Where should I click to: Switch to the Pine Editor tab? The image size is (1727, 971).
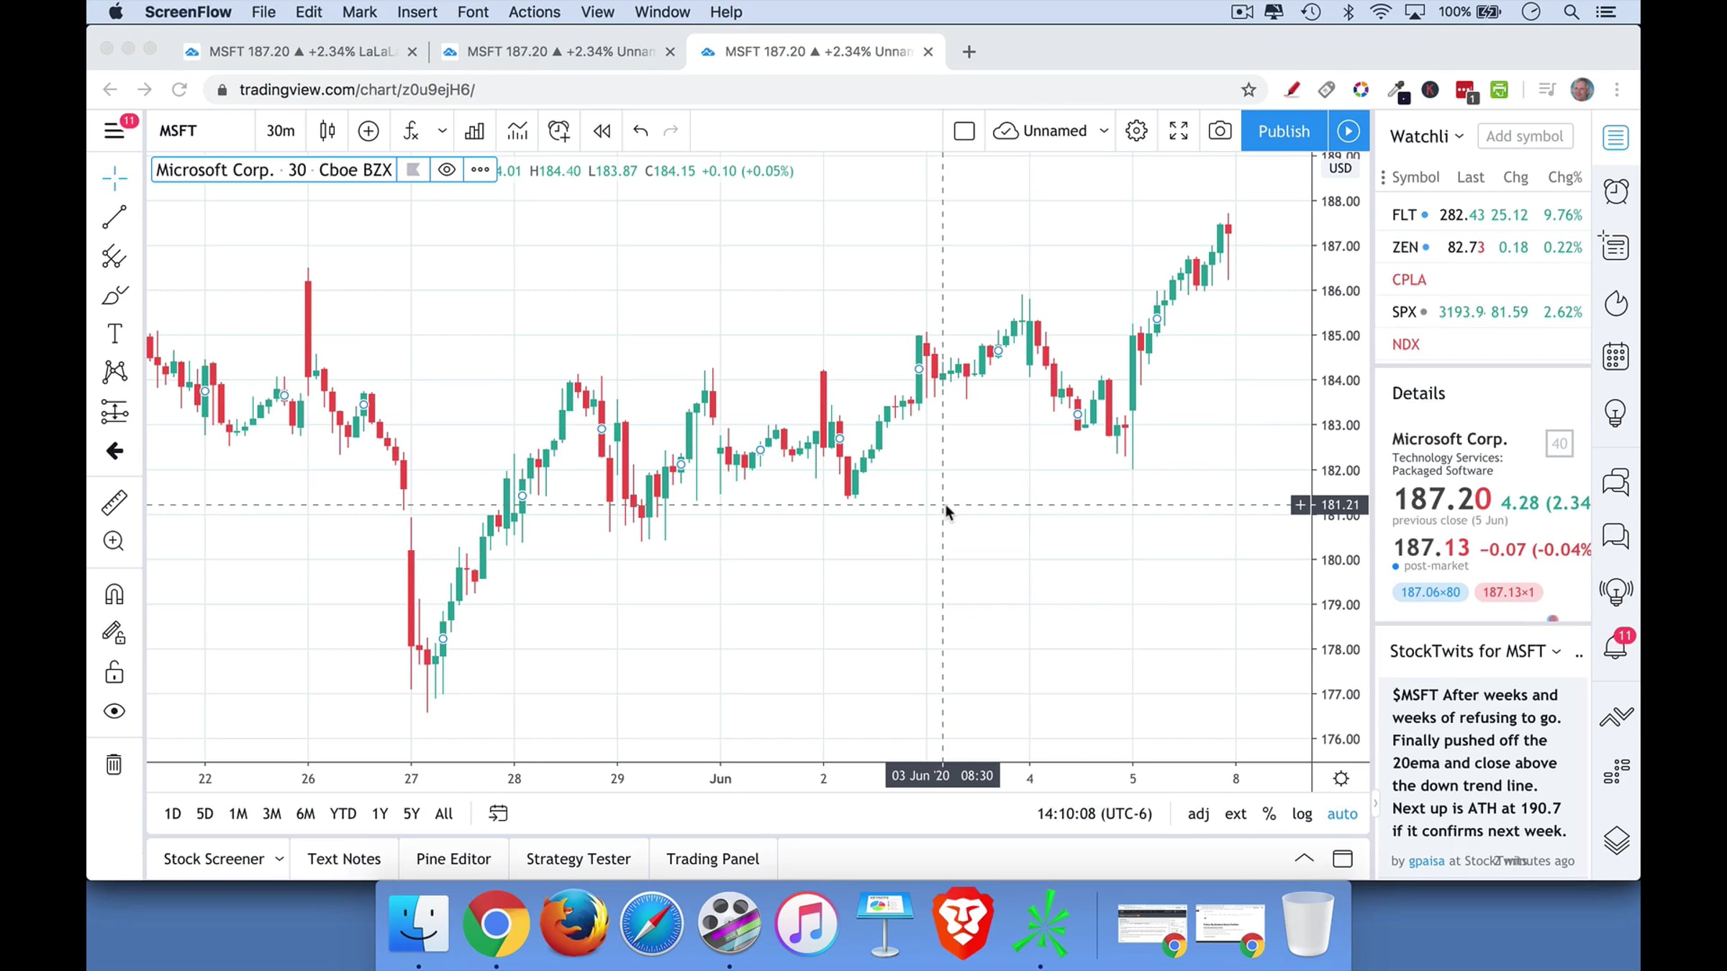pos(453,859)
